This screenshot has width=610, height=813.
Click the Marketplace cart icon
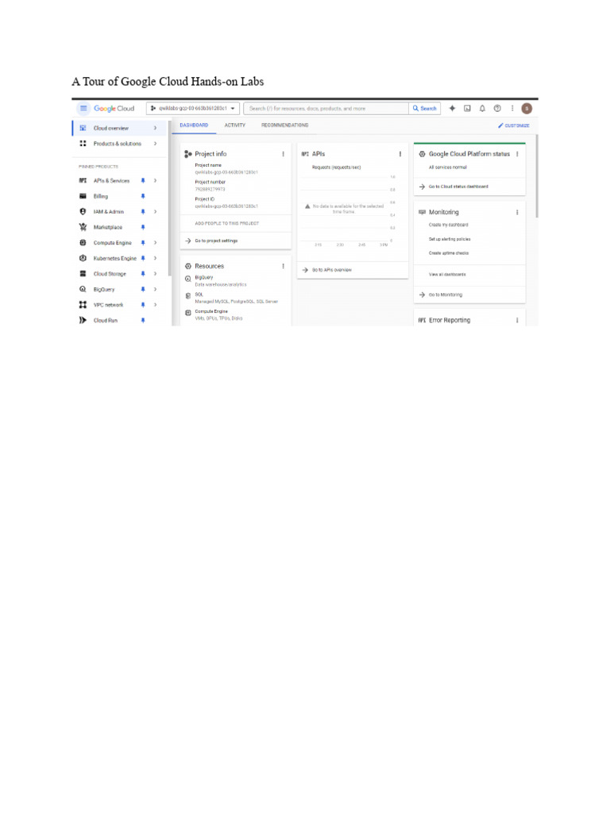click(83, 227)
